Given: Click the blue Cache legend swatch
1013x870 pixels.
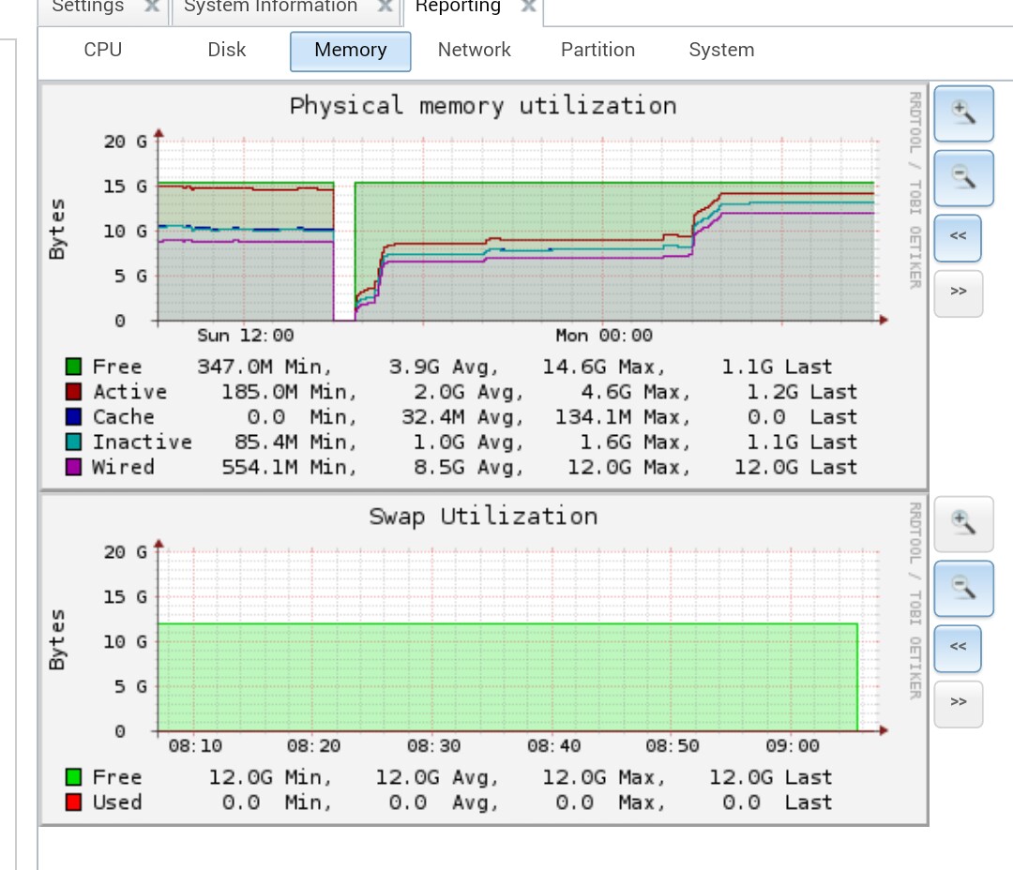Looking at the screenshot, I should click(x=74, y=417).
